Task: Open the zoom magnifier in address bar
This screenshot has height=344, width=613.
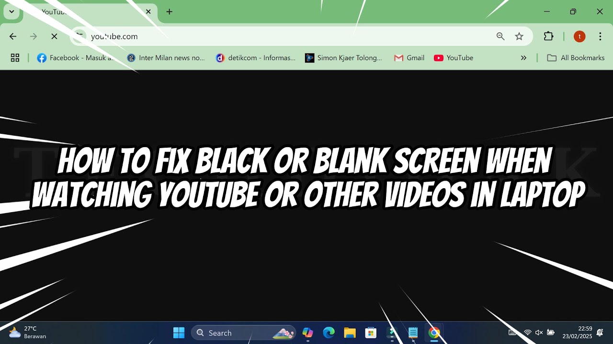Action: [500, 36]
